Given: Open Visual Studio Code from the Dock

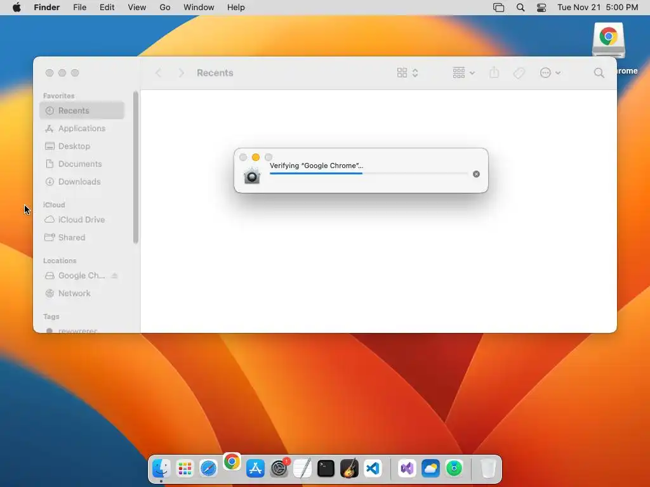Looking at the screenshot, I should [x=373, y=469].
